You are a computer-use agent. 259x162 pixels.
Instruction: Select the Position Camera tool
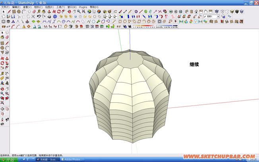[x=2, y=119]
